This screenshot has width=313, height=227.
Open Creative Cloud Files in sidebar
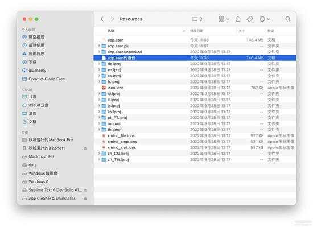click(x=43, y=79)
